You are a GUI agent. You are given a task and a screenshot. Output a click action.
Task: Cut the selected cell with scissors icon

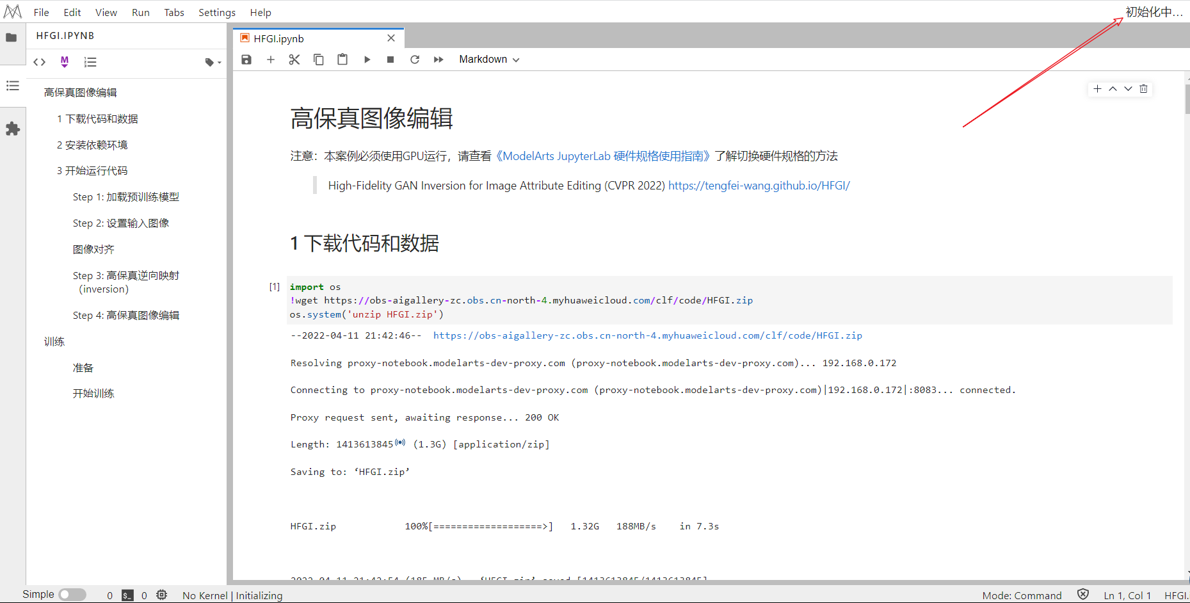294,60
